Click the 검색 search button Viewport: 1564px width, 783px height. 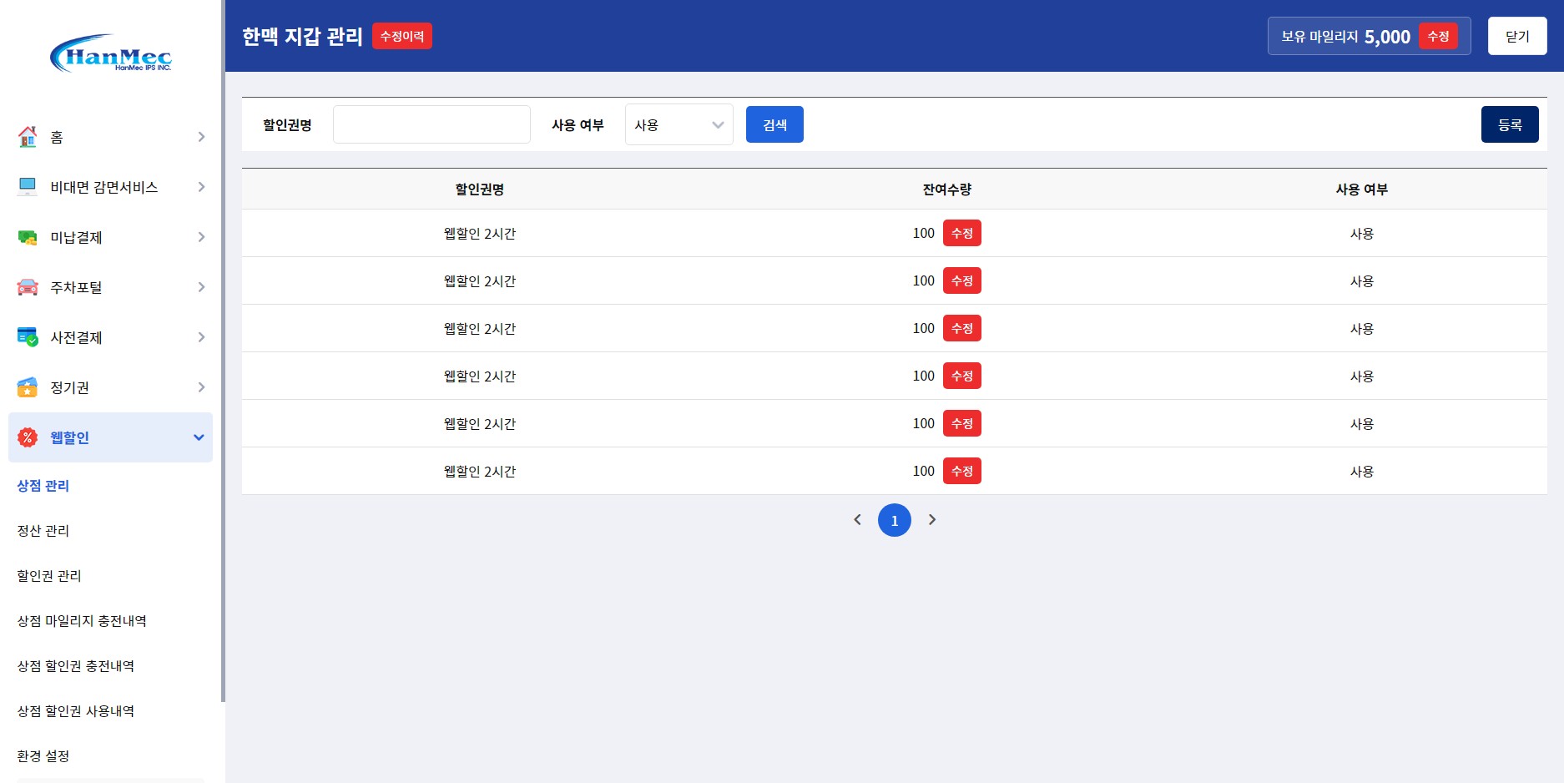774,124
